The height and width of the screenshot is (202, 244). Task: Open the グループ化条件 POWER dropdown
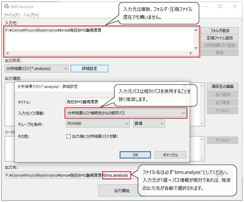(98, 124)
